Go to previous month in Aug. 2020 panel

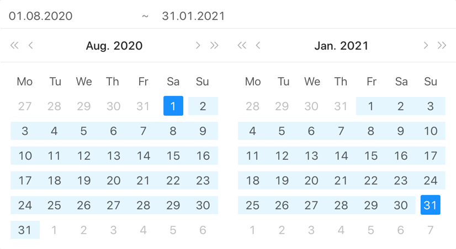point(30,45)
